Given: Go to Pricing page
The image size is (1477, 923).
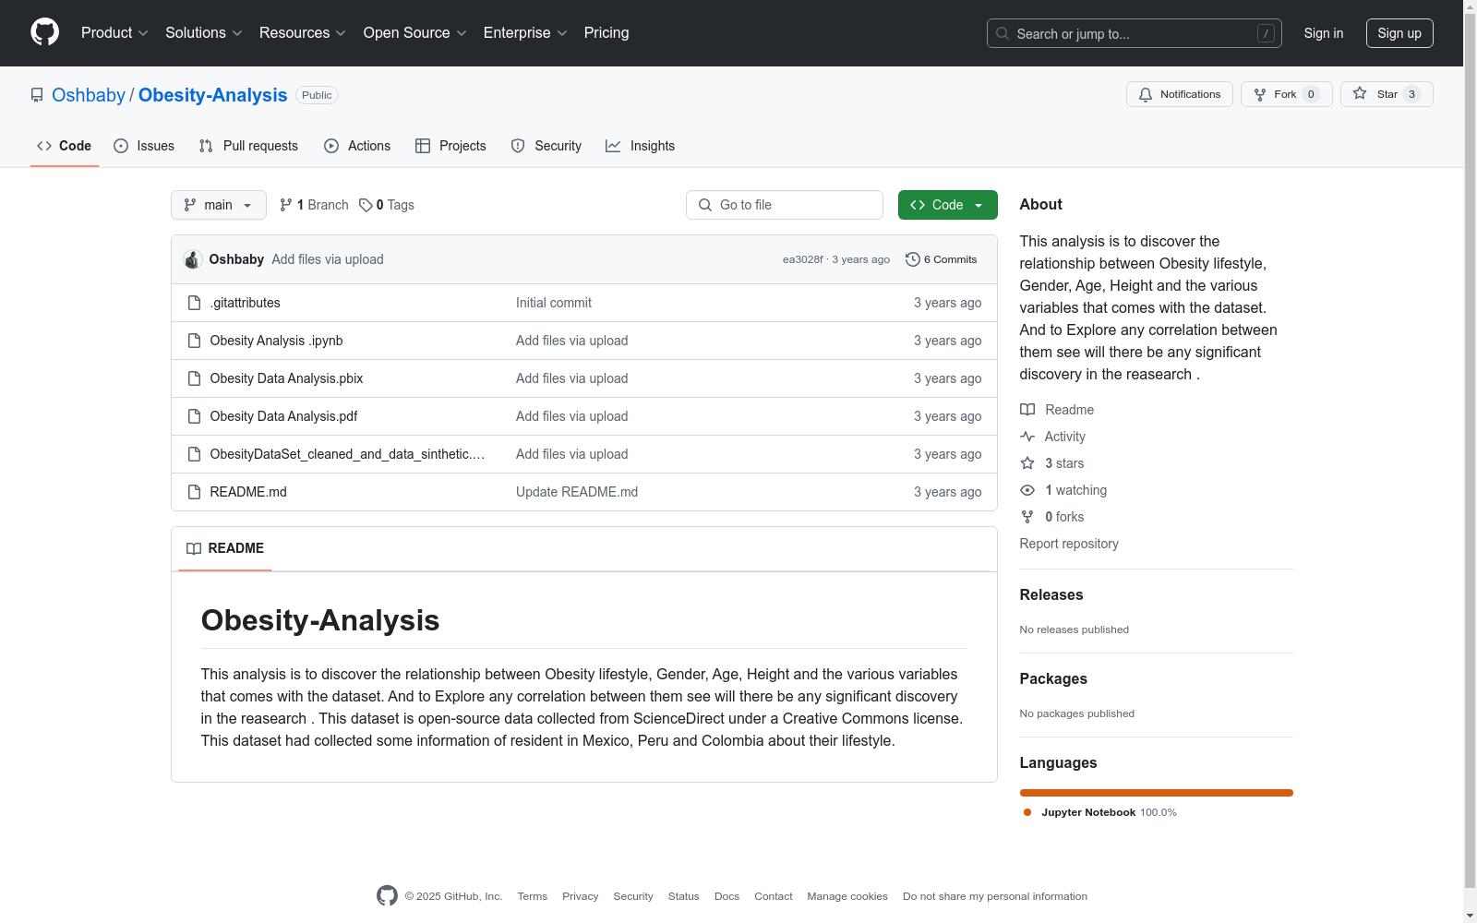Looking at the screenshot, I should [x=606, y=33].
